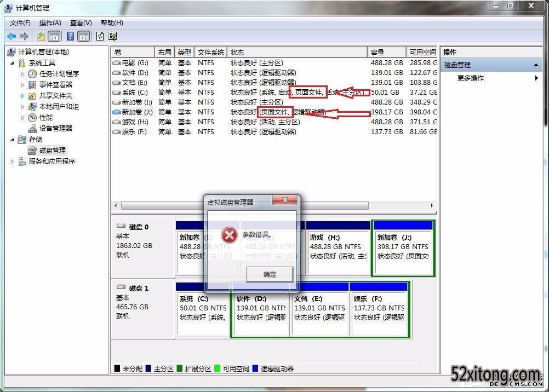Open the 文件(F) menu
The width and height of the screenshot is (549, 392).
point(20,23)
